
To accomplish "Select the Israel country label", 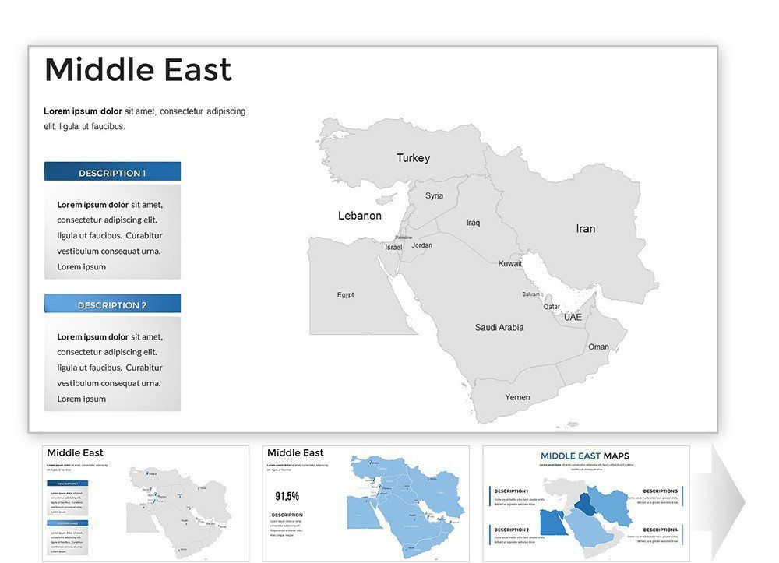I will (x=393, y=245).
